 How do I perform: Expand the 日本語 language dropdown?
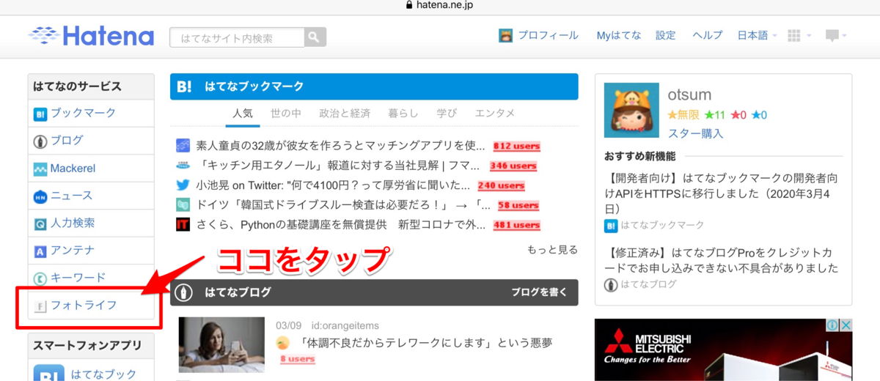coord(757,35)
